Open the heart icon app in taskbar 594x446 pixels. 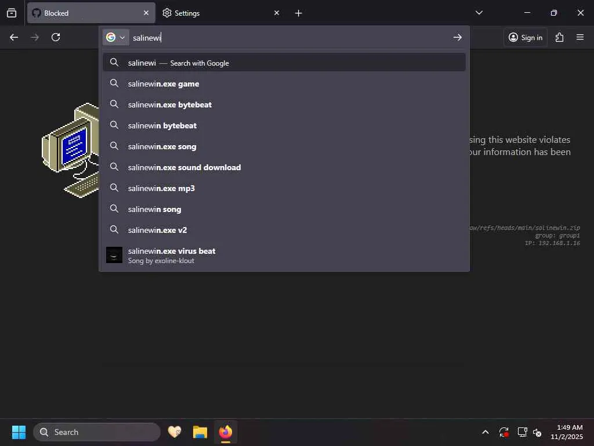pos(175,432)
